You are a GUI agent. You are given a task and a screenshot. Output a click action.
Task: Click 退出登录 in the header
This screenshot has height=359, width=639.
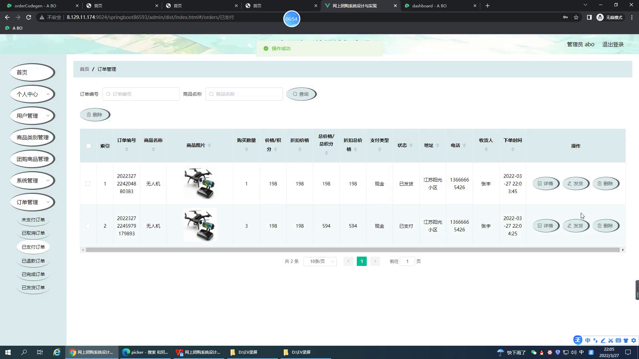tap(613, 44)
